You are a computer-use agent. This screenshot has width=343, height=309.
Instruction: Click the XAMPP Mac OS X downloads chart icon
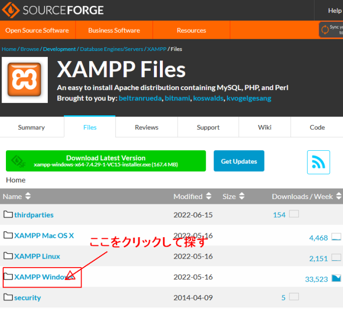[336, 237]
